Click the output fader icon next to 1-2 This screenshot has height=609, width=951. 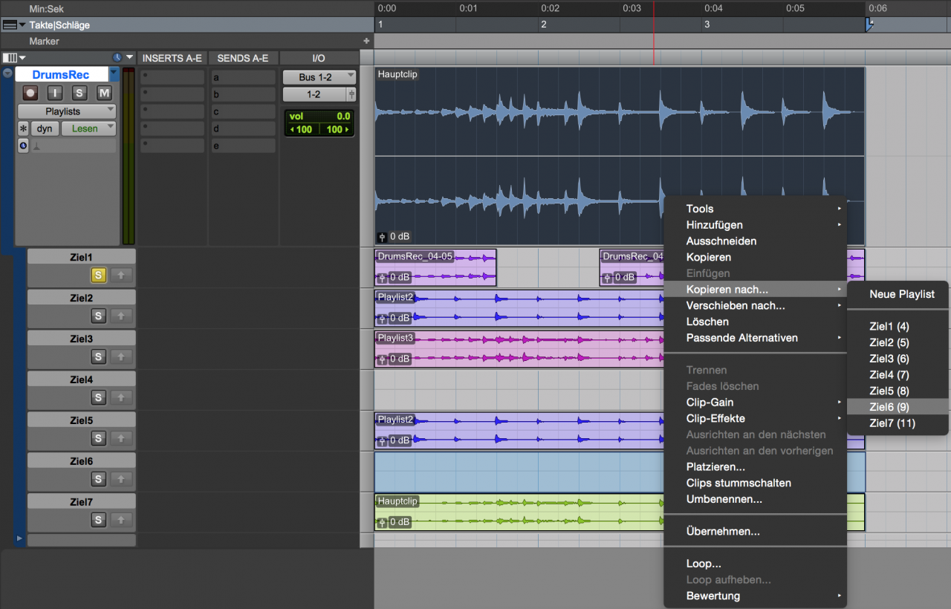(x=351, y=94)
